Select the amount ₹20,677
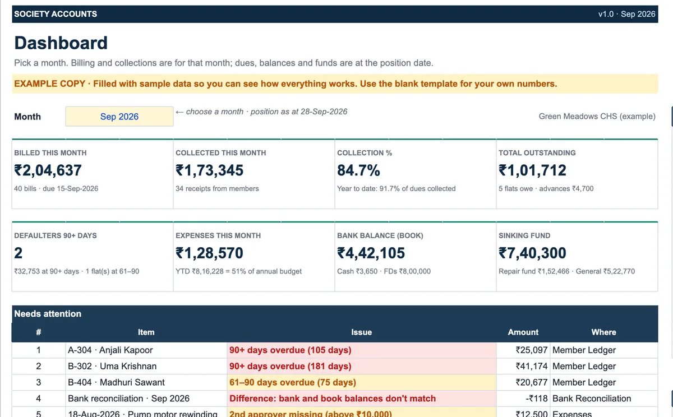 click(x=532, y=382)
